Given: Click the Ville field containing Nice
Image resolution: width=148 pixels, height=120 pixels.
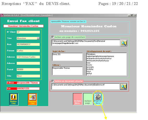Looking at the screenshot, I should point(28,76).
